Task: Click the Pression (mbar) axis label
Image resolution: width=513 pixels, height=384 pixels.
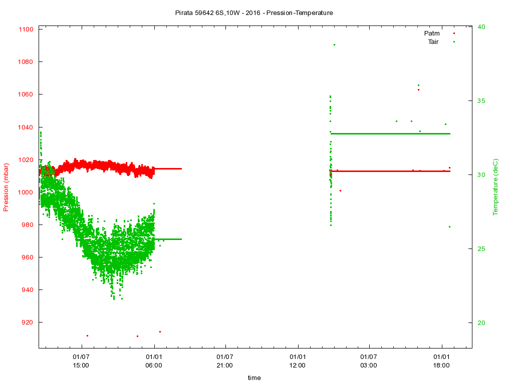Action: click(x=7, y=187)
